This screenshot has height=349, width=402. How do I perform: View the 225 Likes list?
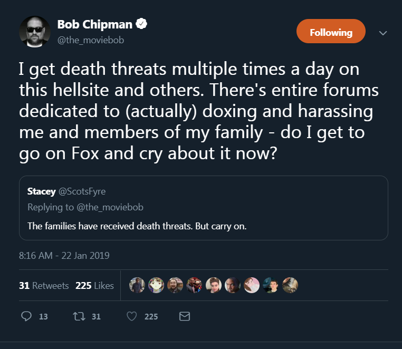click(94, 285)
